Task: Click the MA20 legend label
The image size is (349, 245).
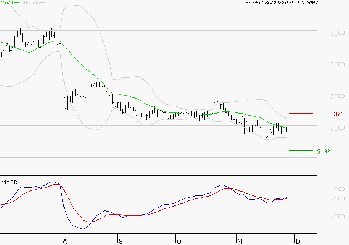Action: 7,3
